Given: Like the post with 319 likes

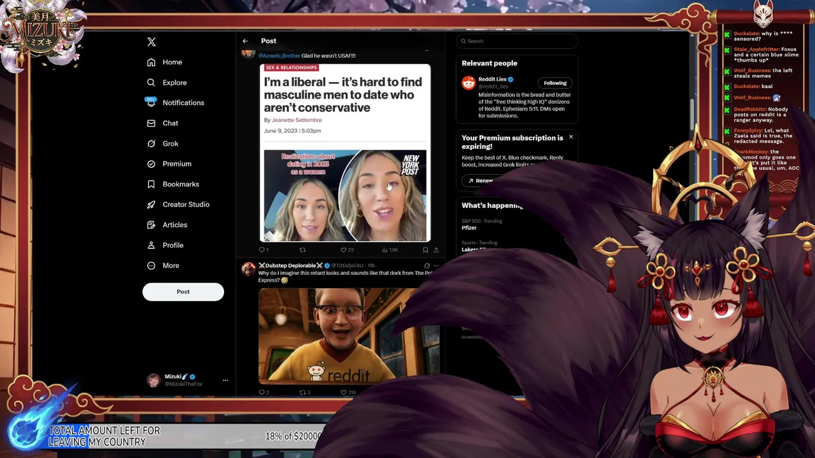Looking at the screenshot, I should click(x=348, y=392).
